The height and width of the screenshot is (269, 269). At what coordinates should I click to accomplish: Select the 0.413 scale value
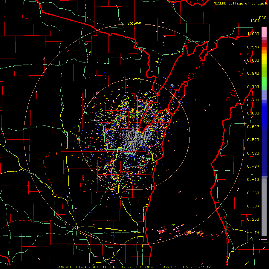coord(253,180)
